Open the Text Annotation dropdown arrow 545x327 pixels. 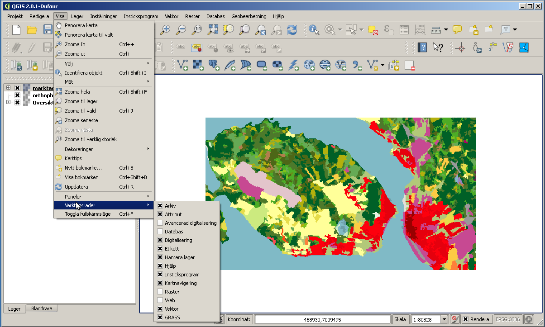[515, 30]
